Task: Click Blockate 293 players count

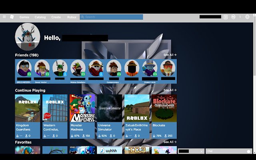Action: (168, 136)
